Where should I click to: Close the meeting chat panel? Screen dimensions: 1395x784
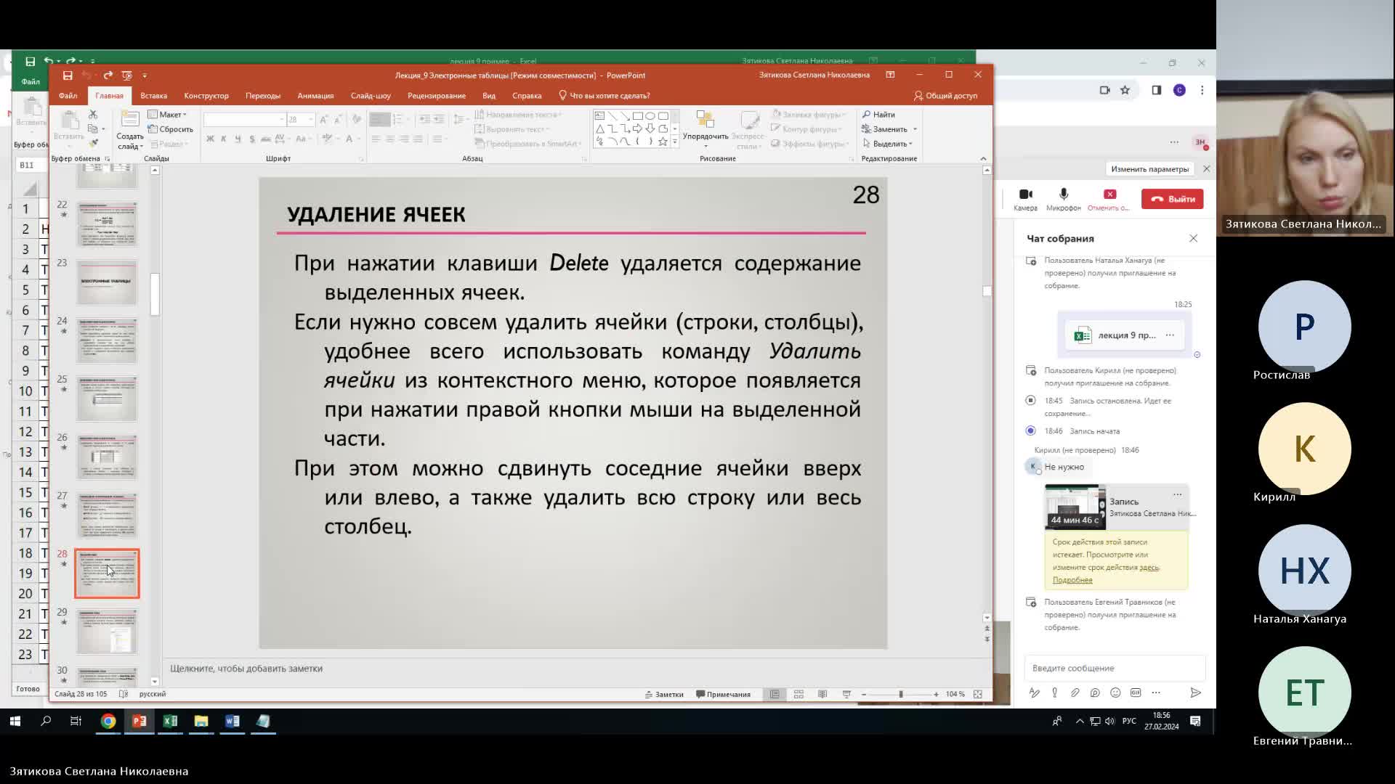point(1193,238)
